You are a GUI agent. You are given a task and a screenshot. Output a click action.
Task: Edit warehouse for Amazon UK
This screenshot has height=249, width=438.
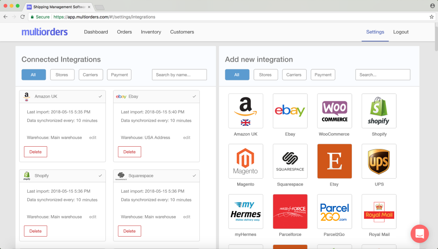(93, 138)
